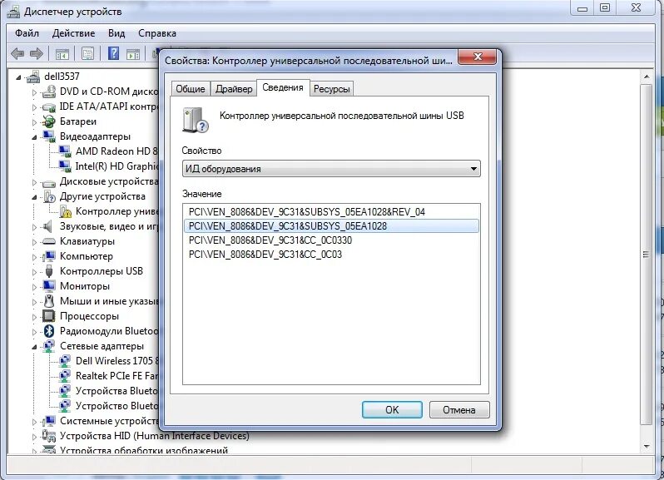The height and width of the screenshot is (480, 664).
Task: Click the Системные устройства icon
Action: (49, 421)
